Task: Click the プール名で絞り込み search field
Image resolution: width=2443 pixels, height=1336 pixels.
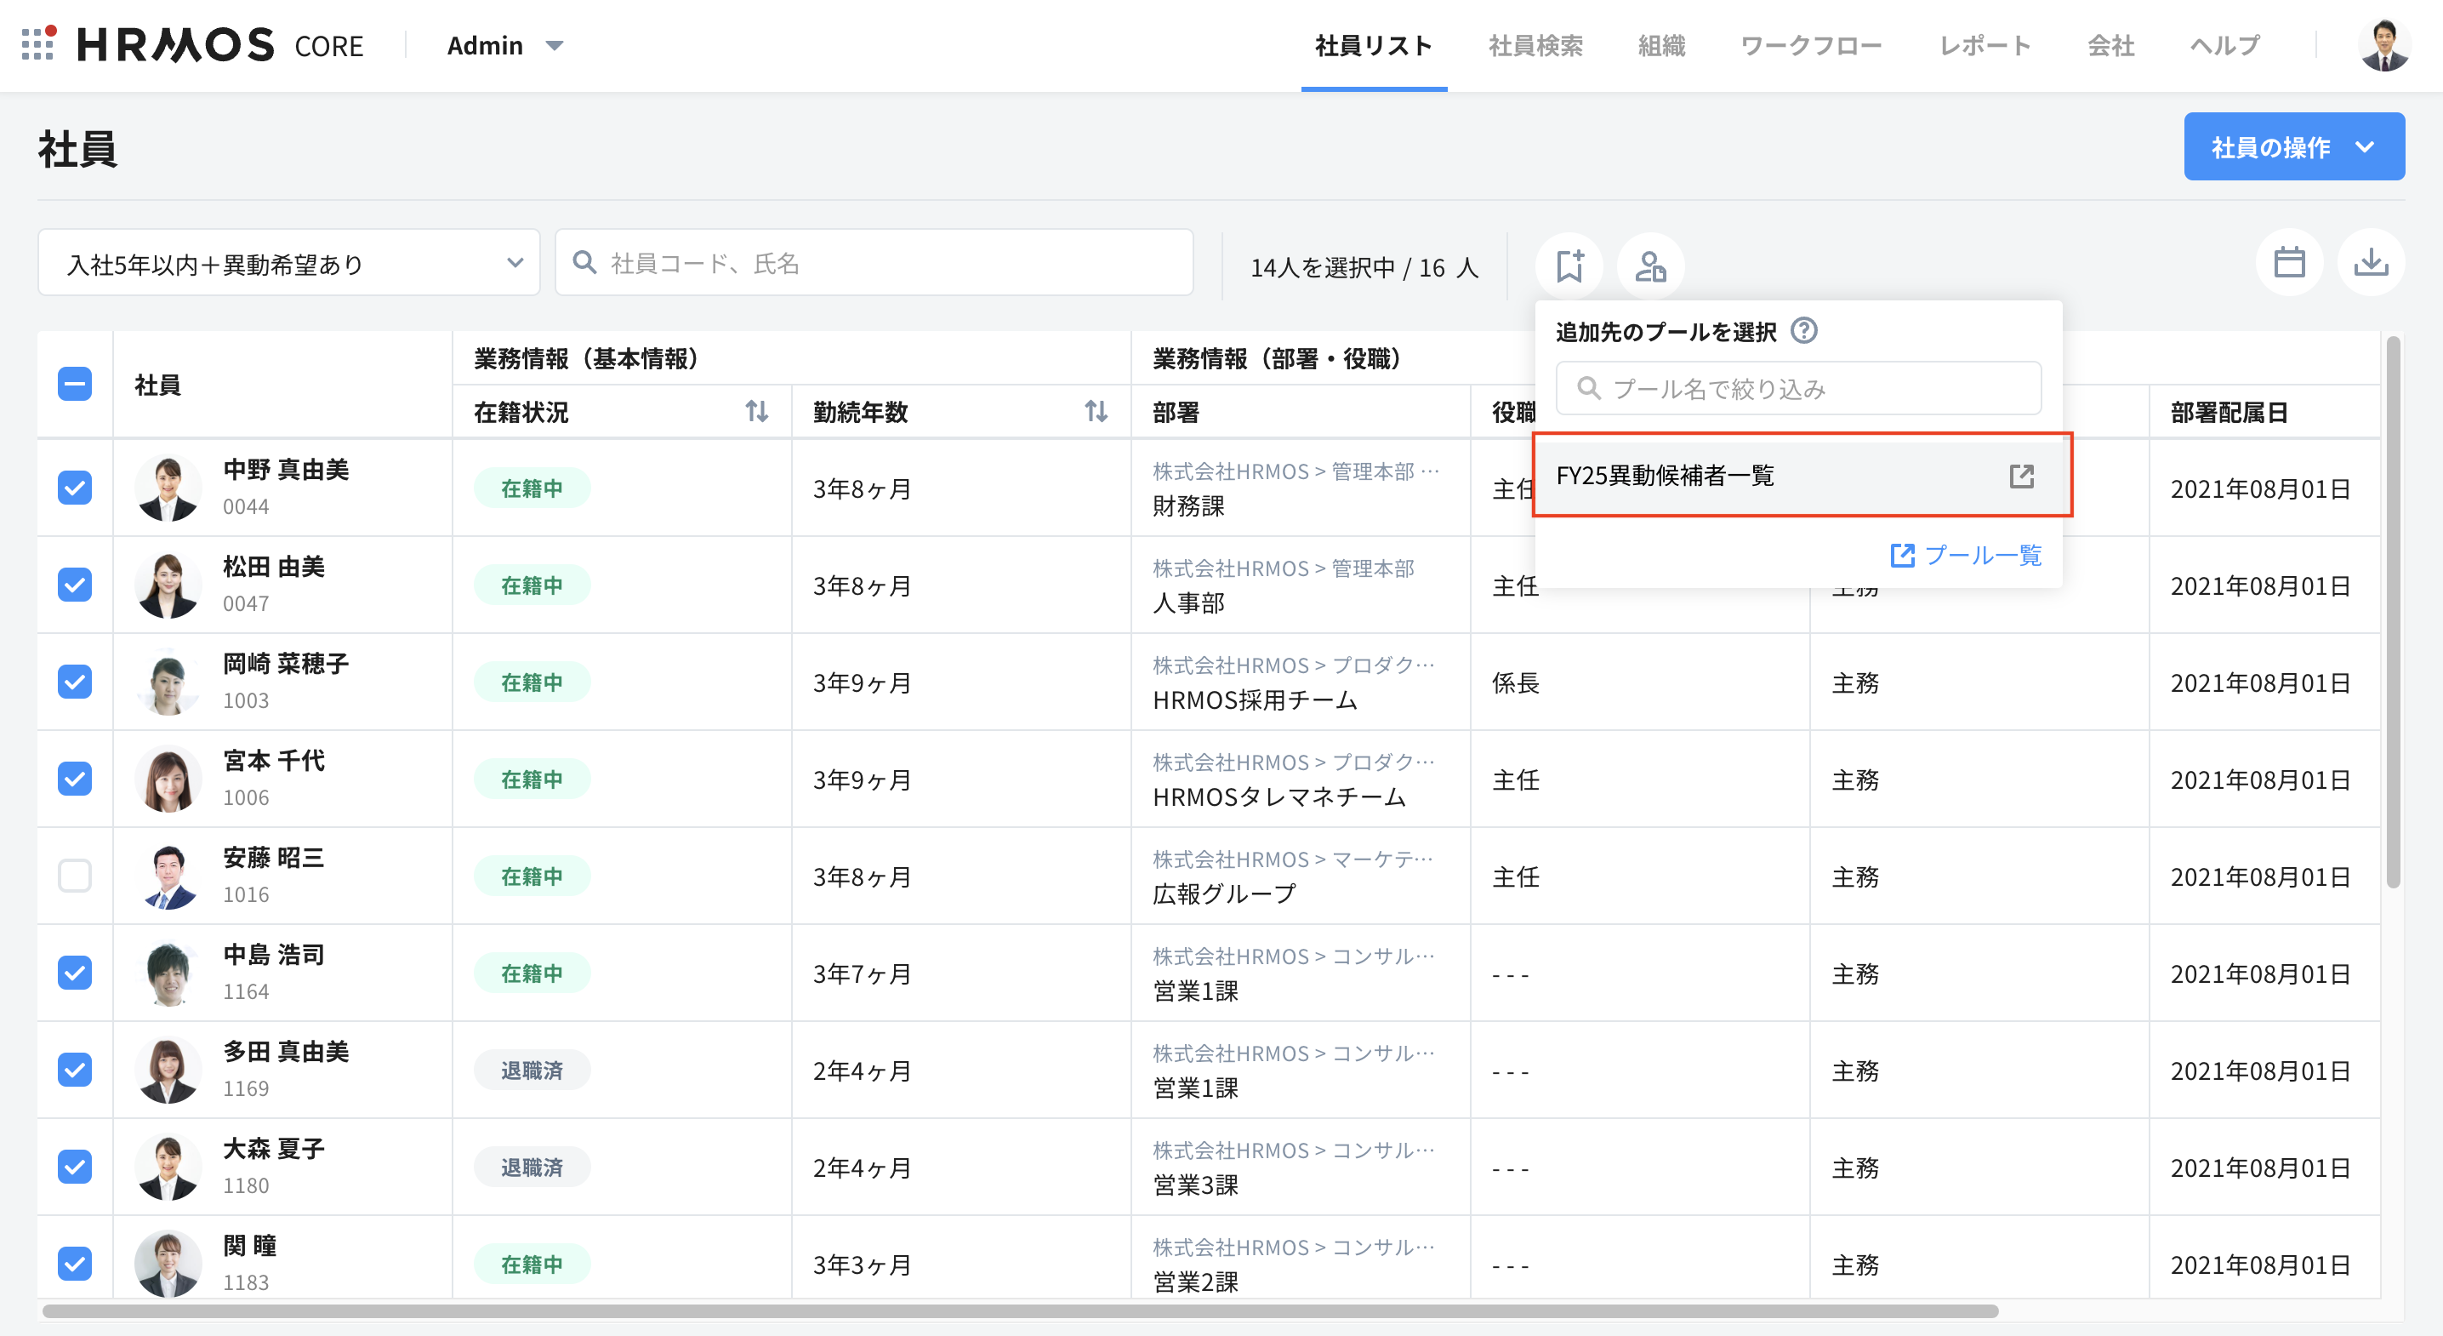Action: click(x=1799, y=388)
